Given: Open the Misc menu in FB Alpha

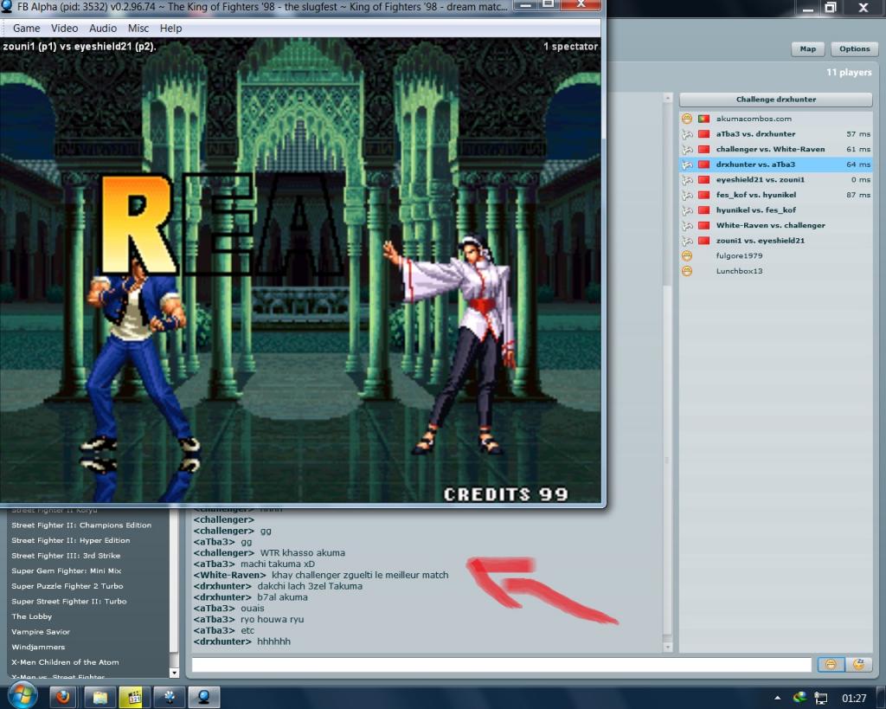Looking at the screenshot, I should 138,29.
